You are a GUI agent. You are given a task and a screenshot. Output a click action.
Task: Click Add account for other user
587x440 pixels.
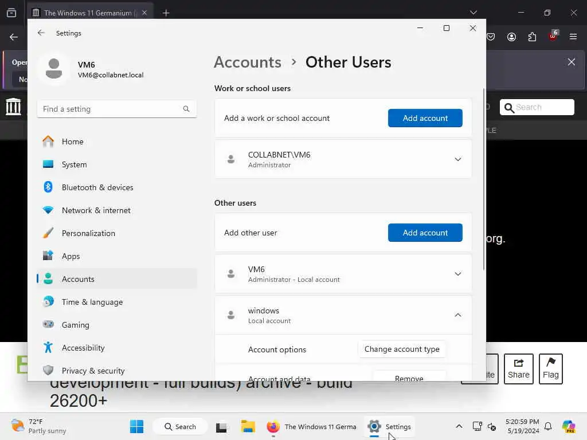coord(425,233)
